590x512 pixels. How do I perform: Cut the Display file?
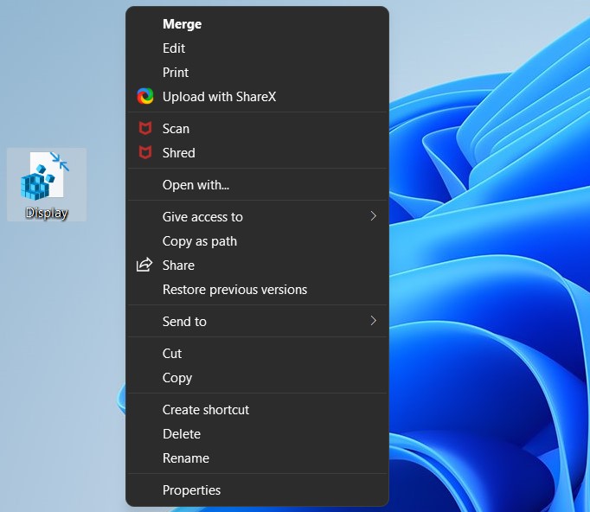(x=172, y=354)
